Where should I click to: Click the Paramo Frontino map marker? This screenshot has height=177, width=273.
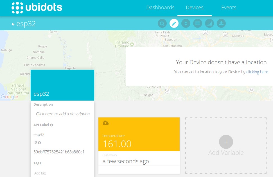[132, 44]
